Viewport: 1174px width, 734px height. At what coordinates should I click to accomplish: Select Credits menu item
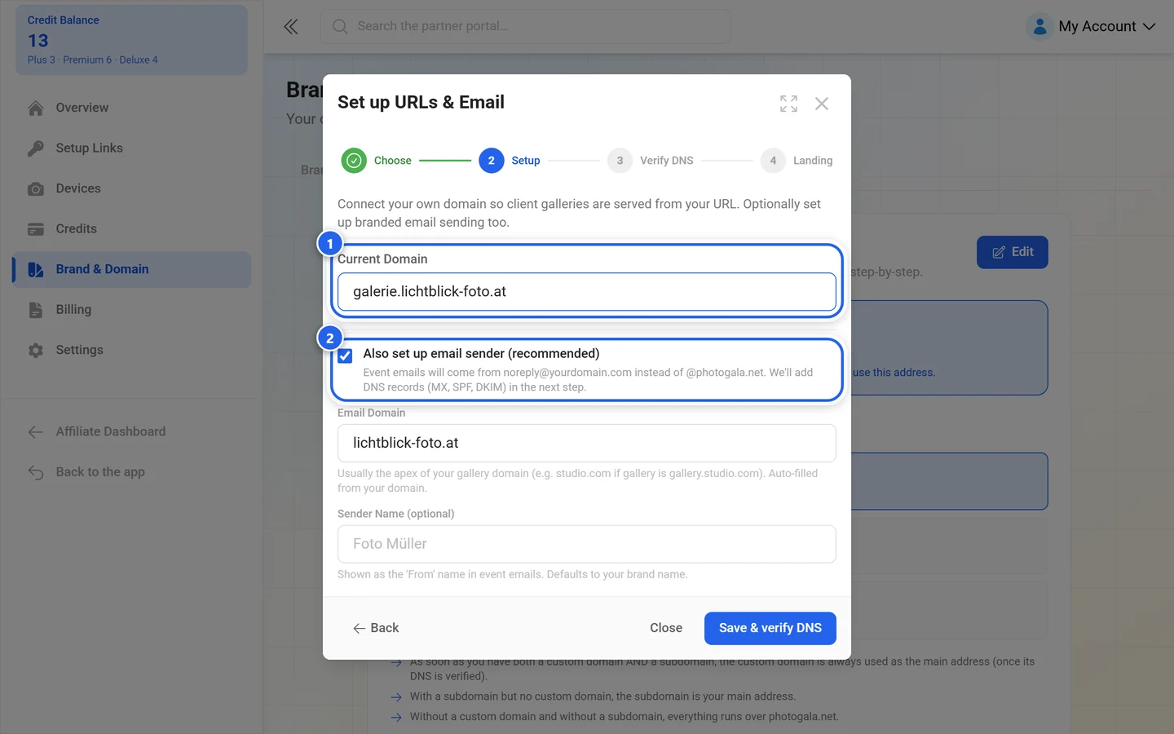(x=132, y=229)
